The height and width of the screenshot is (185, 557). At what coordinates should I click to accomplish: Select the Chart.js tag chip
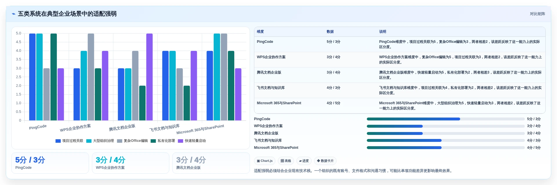(265, 161)
